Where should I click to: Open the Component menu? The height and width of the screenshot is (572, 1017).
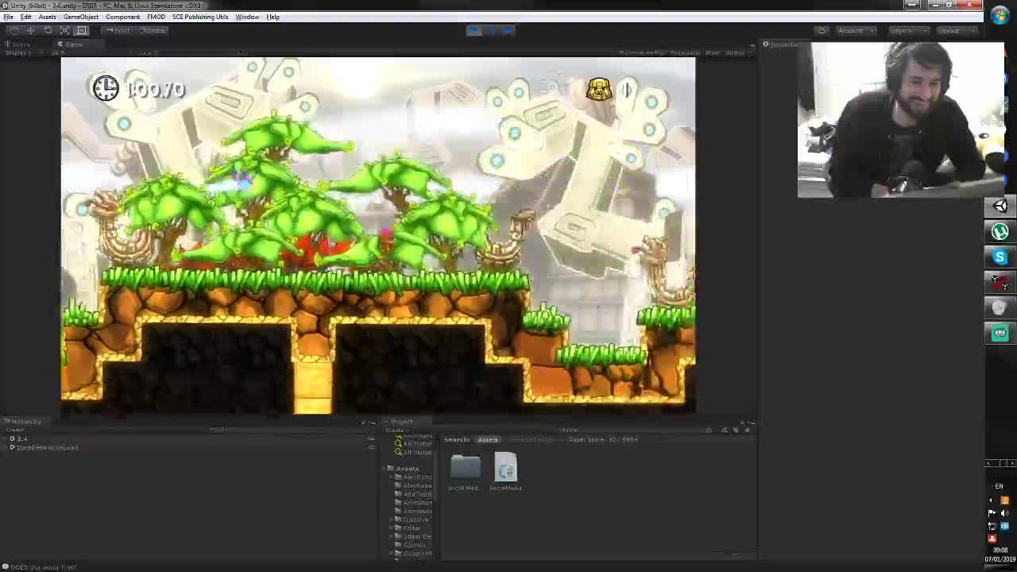click(x=122, y=17)
